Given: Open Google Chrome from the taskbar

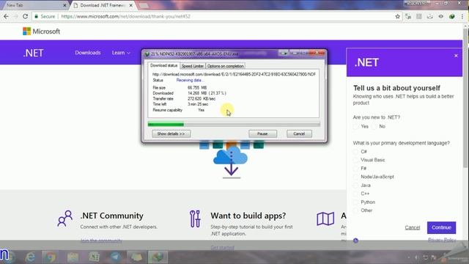Looking at the screenshot, I should pos(51,257).
